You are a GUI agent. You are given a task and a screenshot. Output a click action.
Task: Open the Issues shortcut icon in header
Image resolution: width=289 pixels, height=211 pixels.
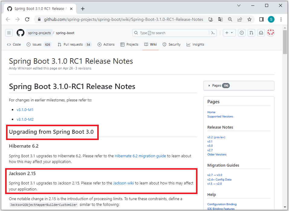[242, 33]
